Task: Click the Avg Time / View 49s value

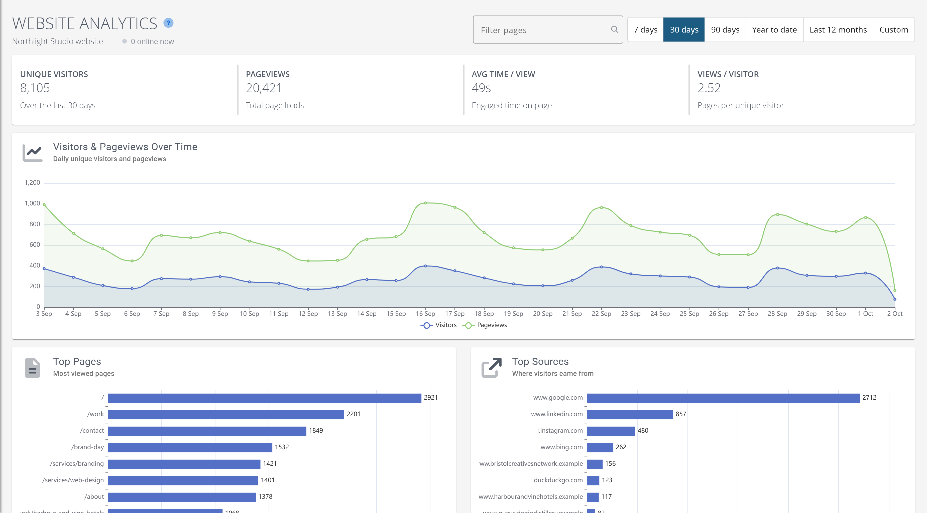Action: [481, 88]
